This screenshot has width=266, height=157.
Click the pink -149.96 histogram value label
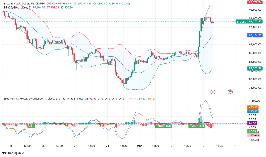(254, 135)
